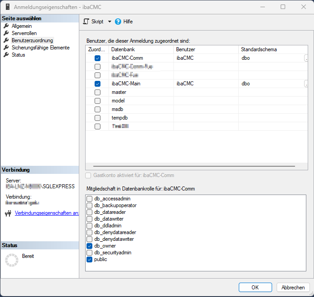314x297 pixels.
Task: Disable the db_owner role membership
Action: pos(90,246)
